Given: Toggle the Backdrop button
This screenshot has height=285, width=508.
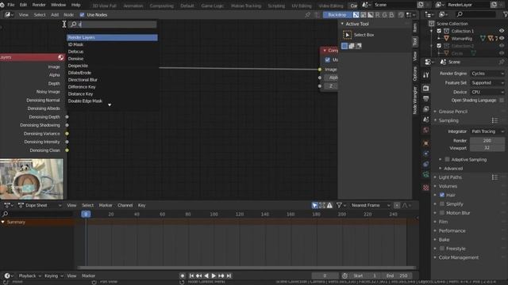Looking at the screenshot, I should [337, 15].
